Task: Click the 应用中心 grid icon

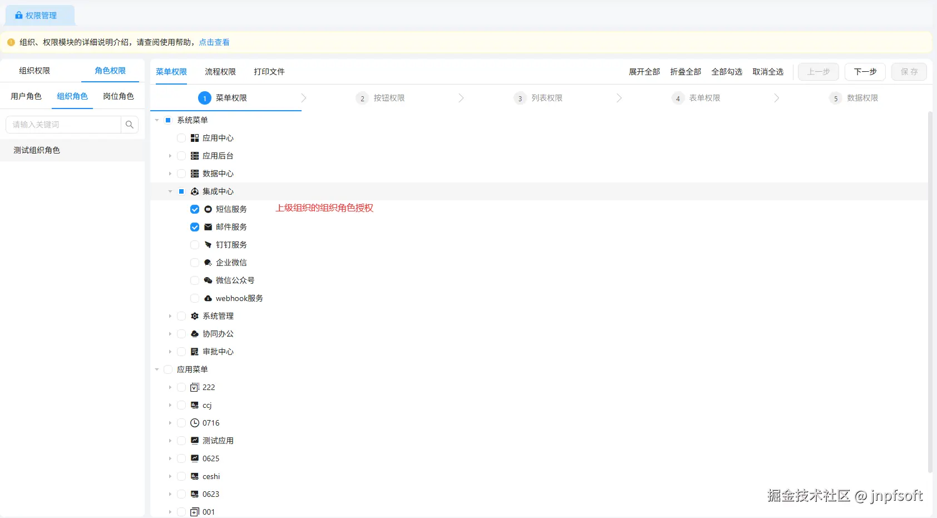Action: tap(195, 138)
